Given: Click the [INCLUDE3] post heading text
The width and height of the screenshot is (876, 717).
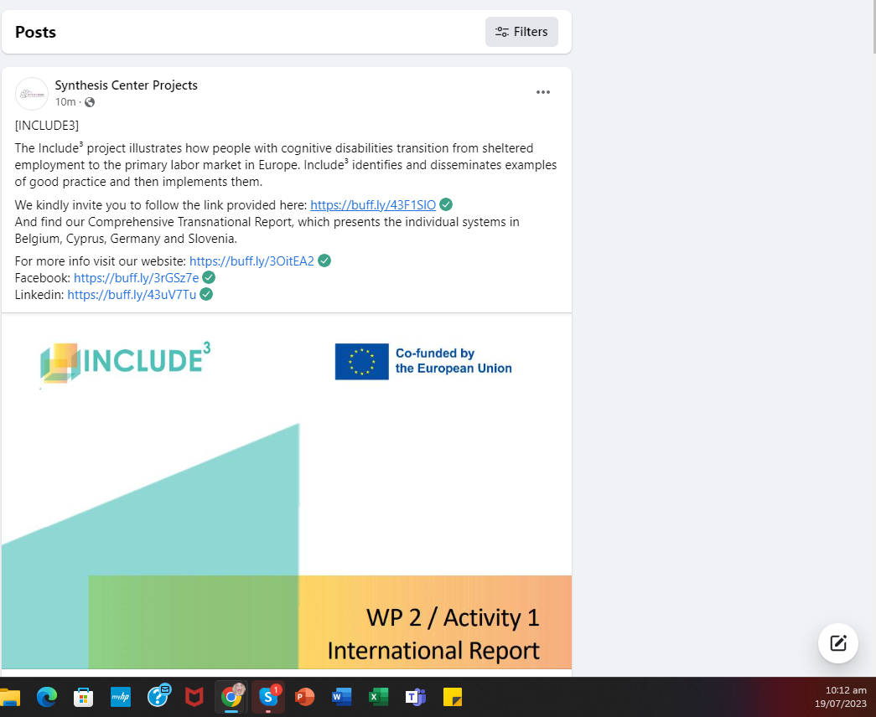Looking at the screenshot, I should 47,125.
